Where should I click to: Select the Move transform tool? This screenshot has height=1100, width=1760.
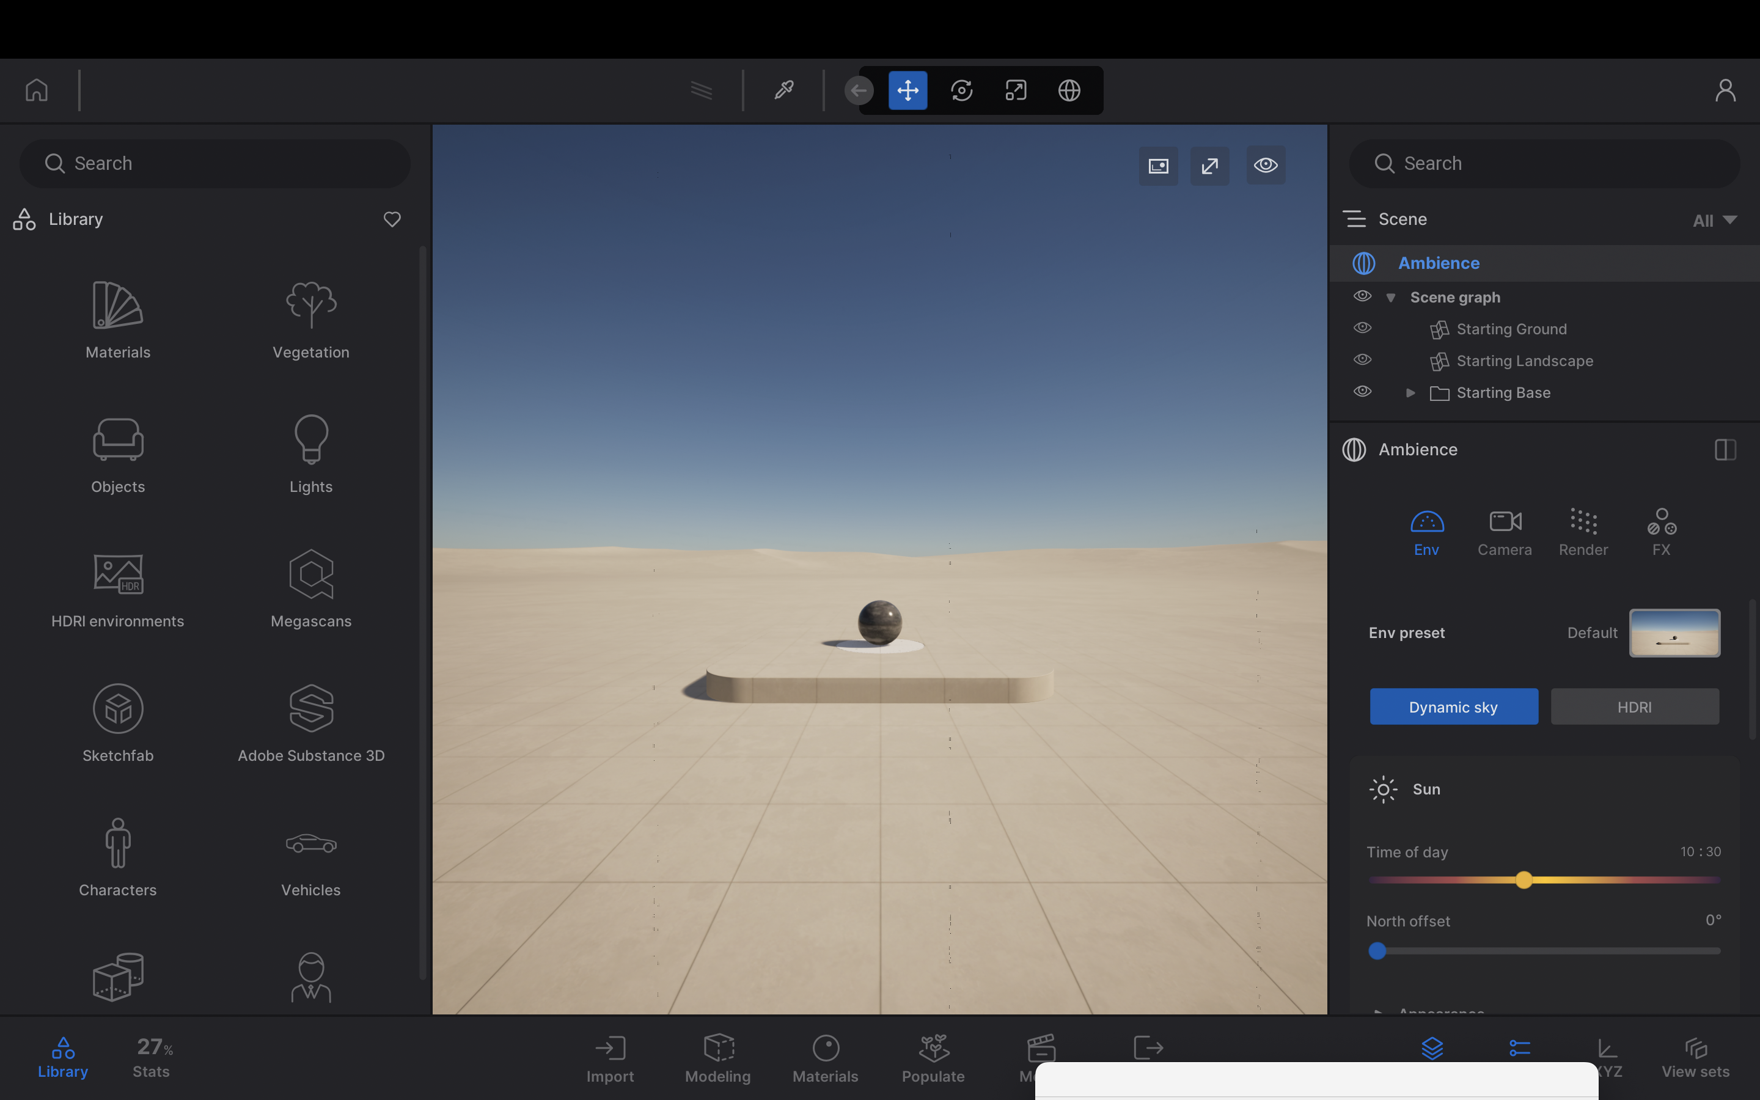pos(908,90)
